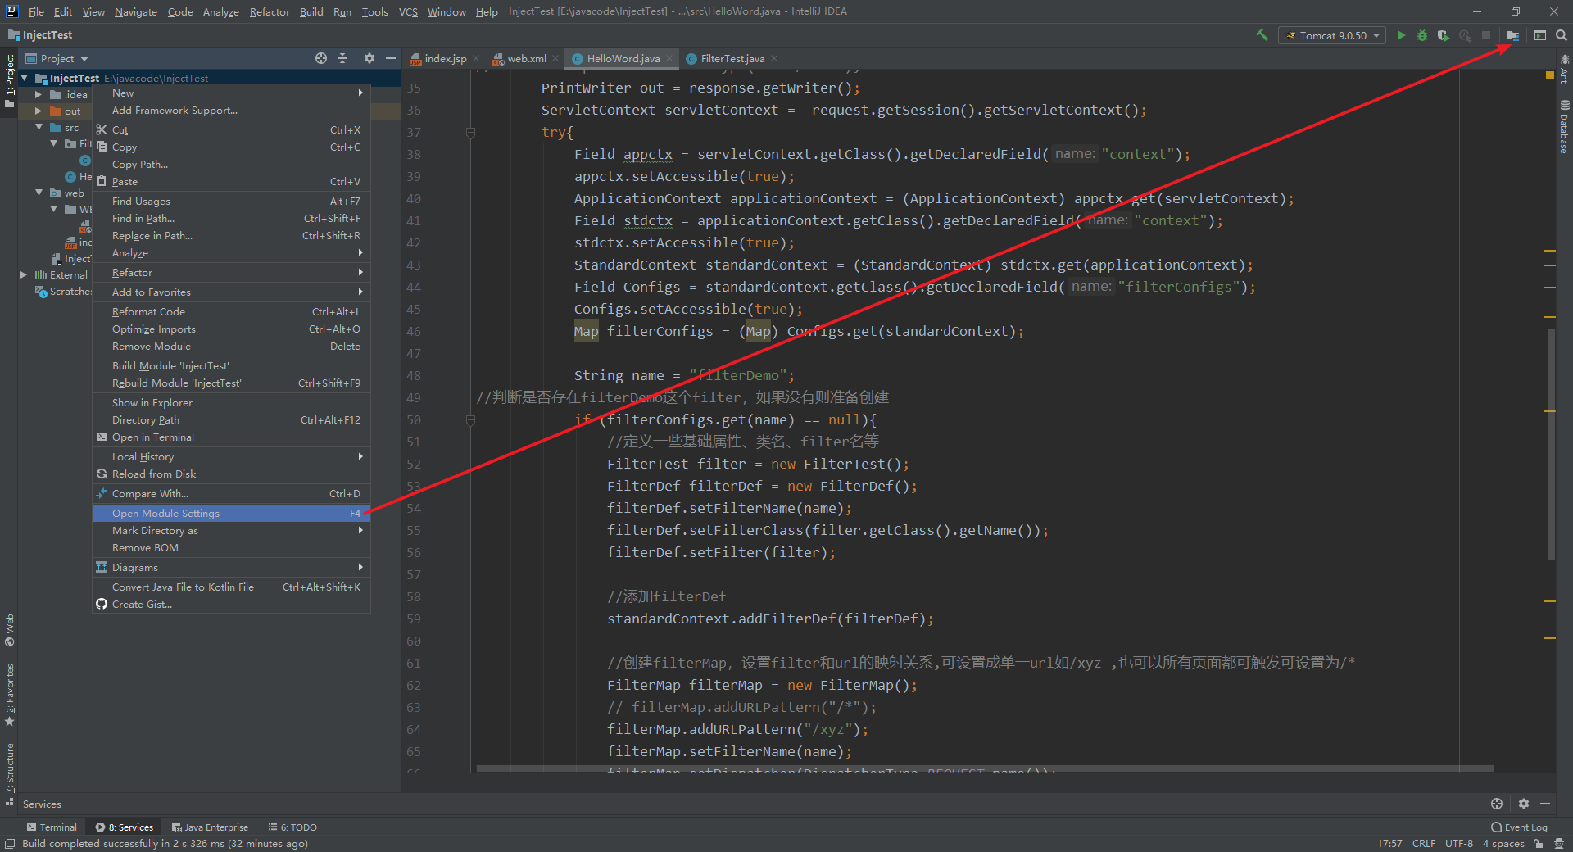
Task: Click the Create Gist GitHub icon
Action: (x=102, y=604)
